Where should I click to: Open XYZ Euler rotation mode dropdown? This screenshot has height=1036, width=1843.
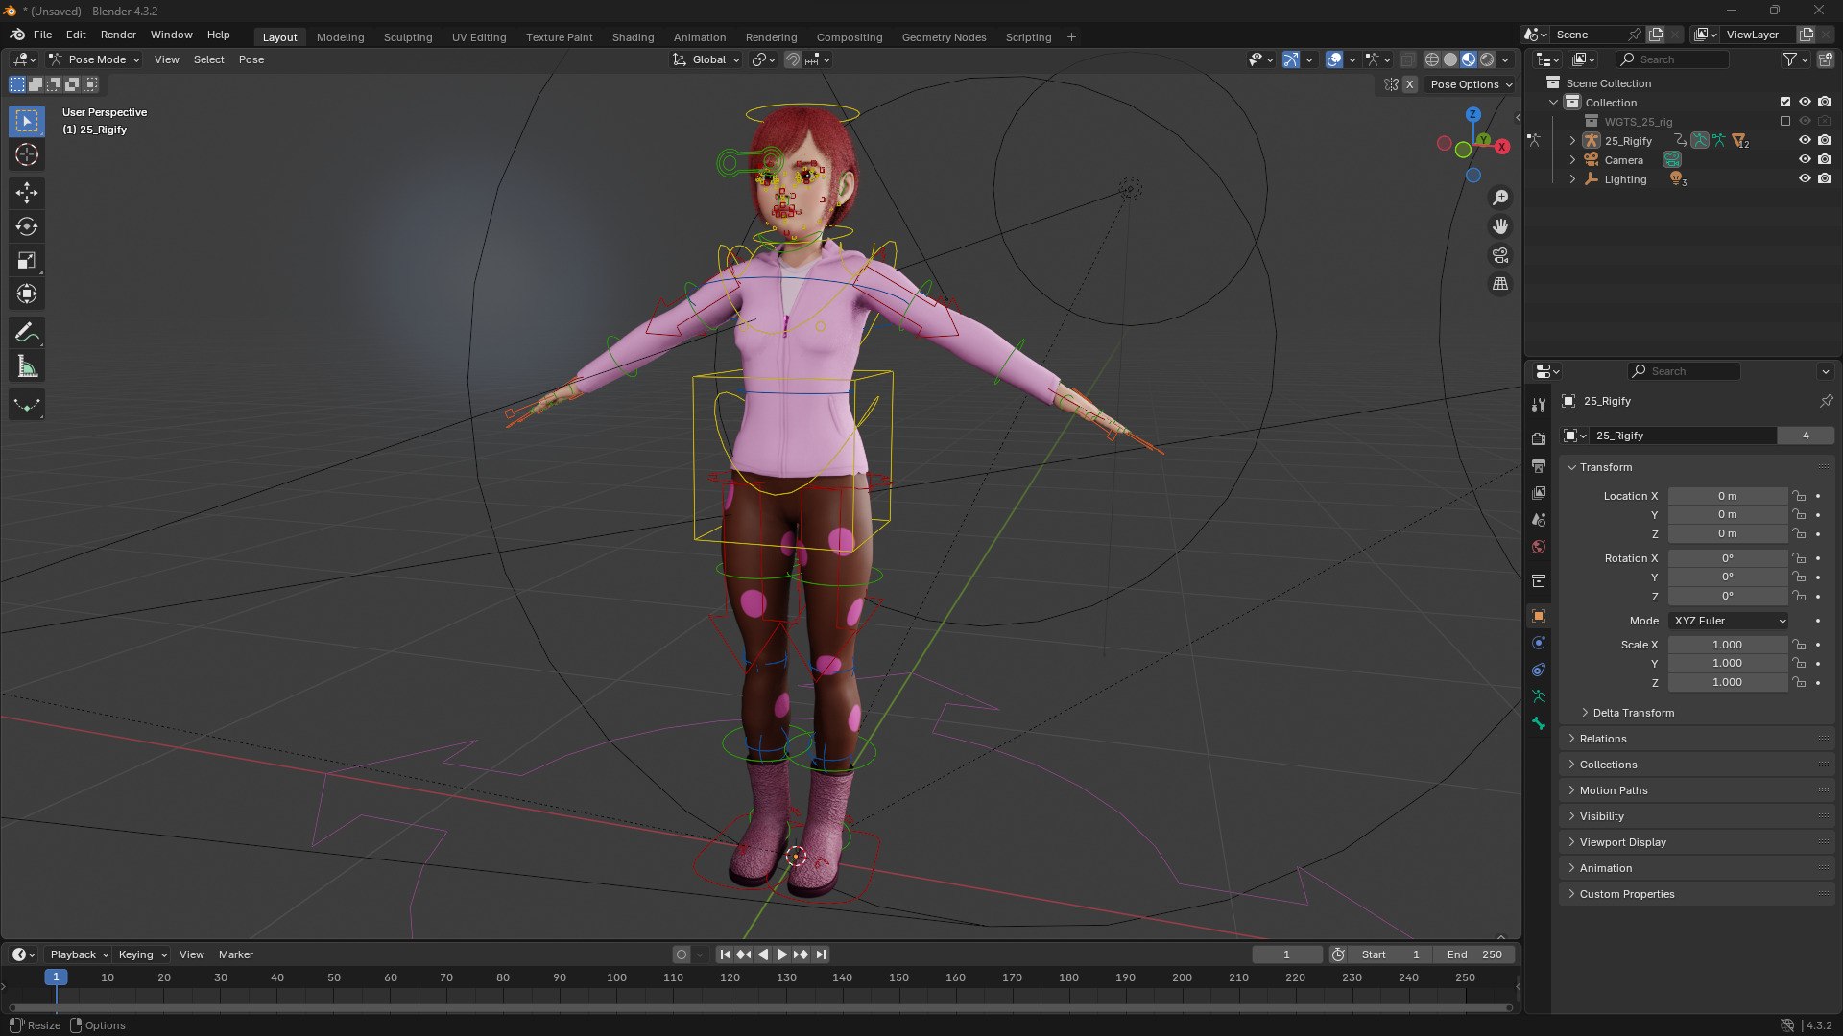pos(1728,621)
